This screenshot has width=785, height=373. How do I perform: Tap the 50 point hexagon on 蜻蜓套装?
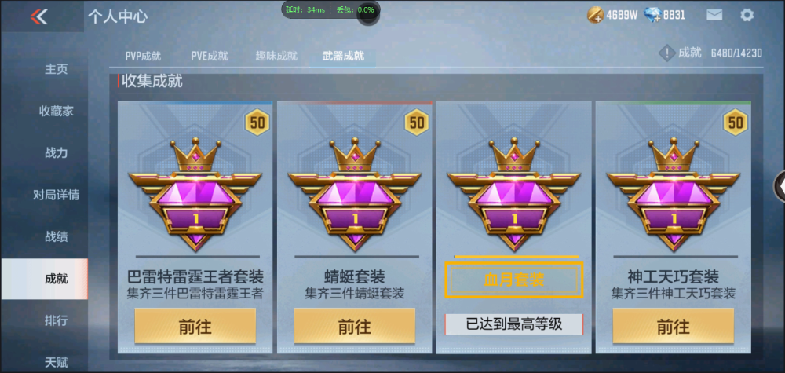coord(417,123)
